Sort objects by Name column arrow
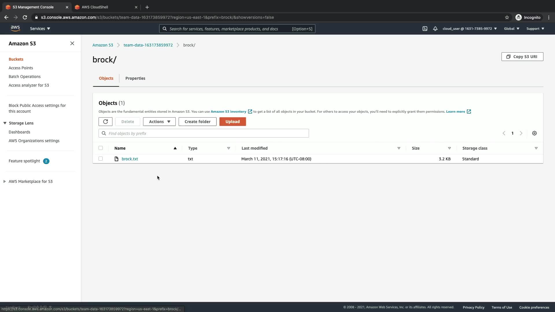The image size is (555, 312). pyautogui.click(x=175, y=148)
